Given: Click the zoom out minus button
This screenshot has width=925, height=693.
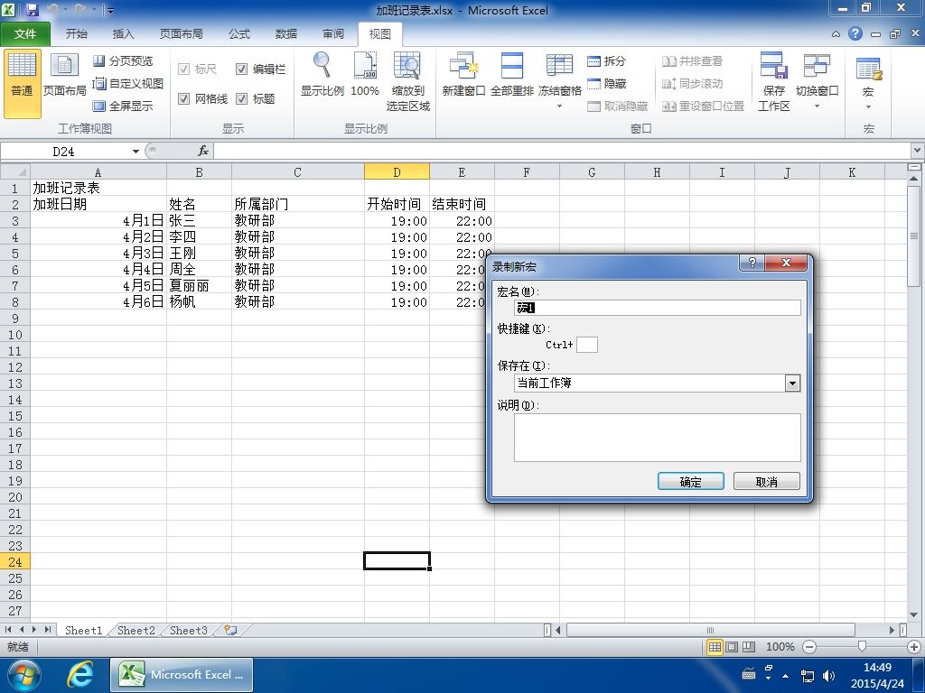Looking at the screenshot, I should [810, 647].
